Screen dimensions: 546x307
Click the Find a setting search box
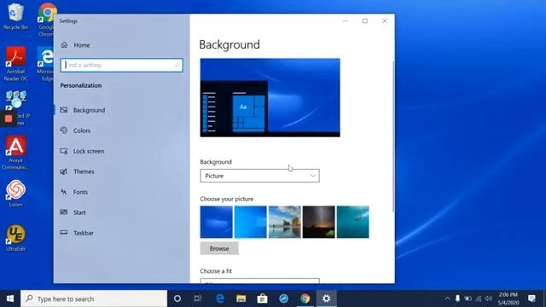tap(121, 65)
